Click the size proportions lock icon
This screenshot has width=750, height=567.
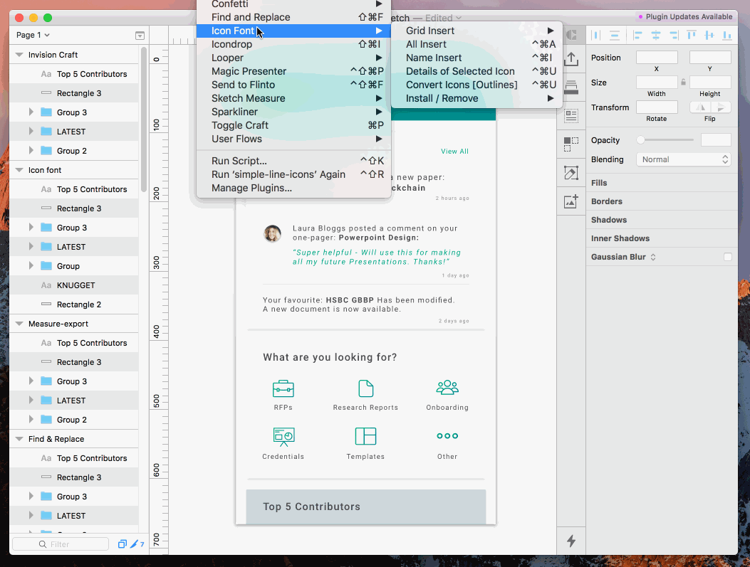tap(684, 82)
